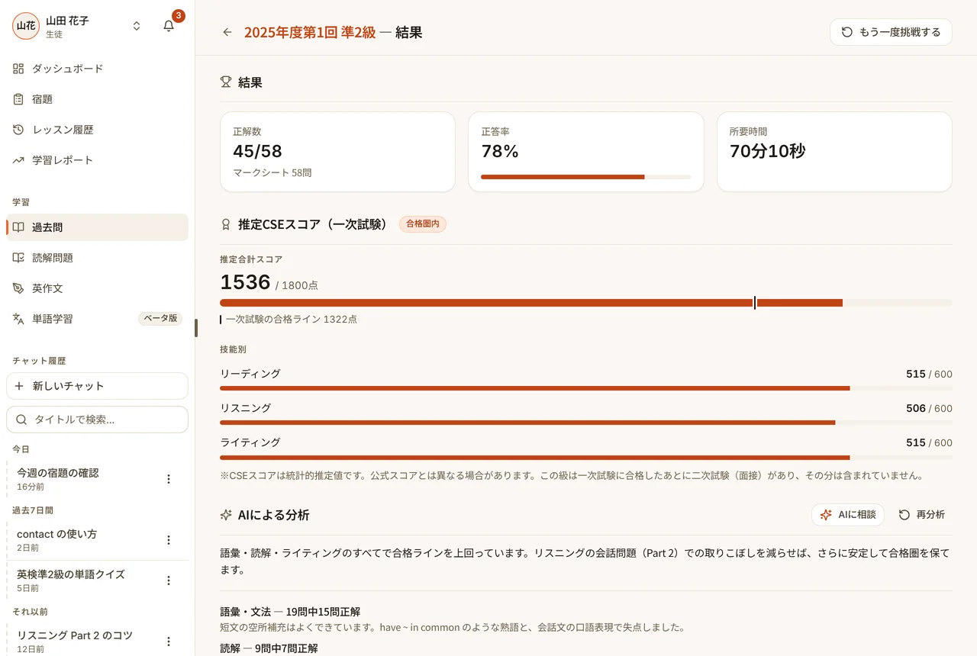Click the 語彙・文法 19問中15問正解 heading

coord(290,612)
